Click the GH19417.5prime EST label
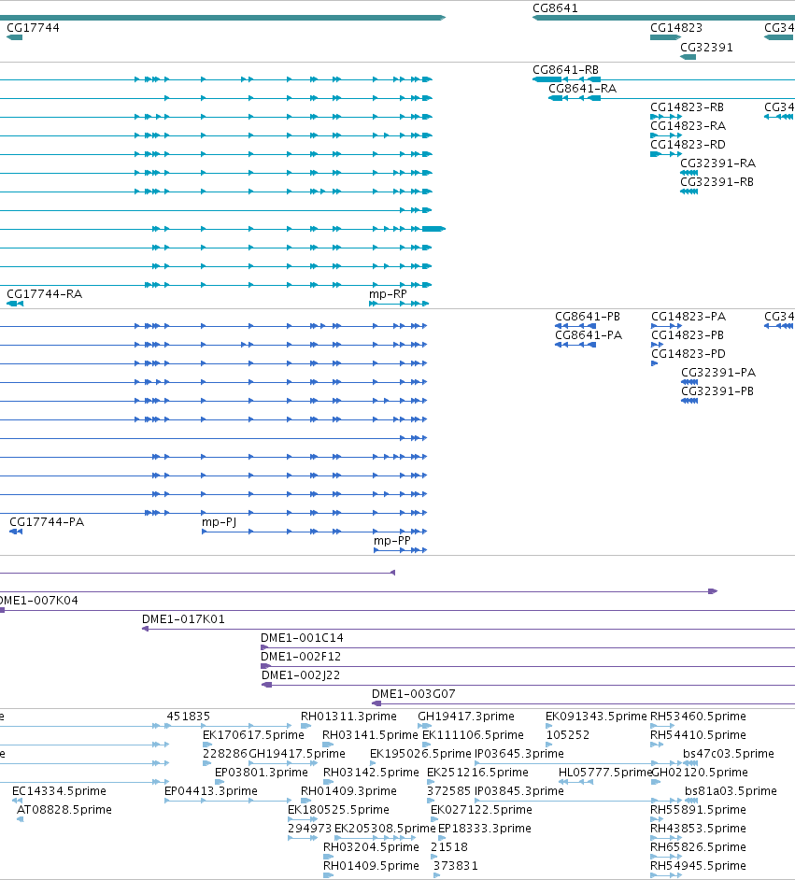 tap(297, 753)
